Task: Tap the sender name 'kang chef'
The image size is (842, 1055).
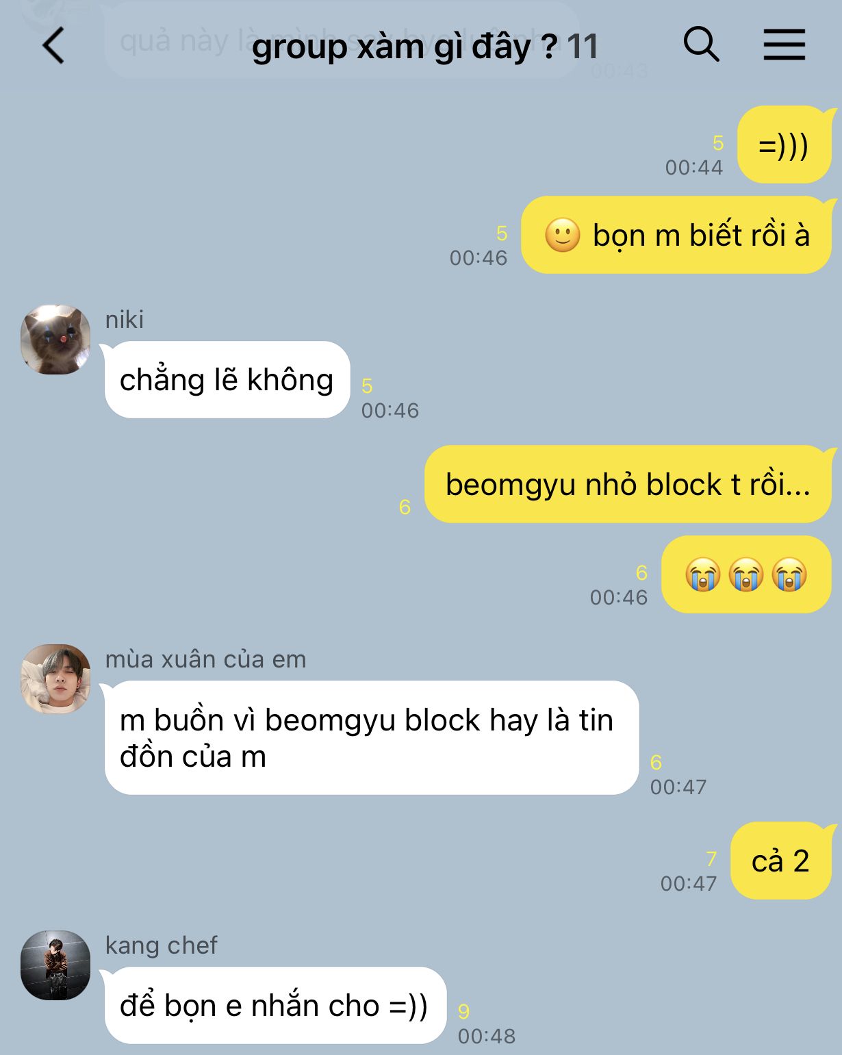Action: (x=162, y=945)
